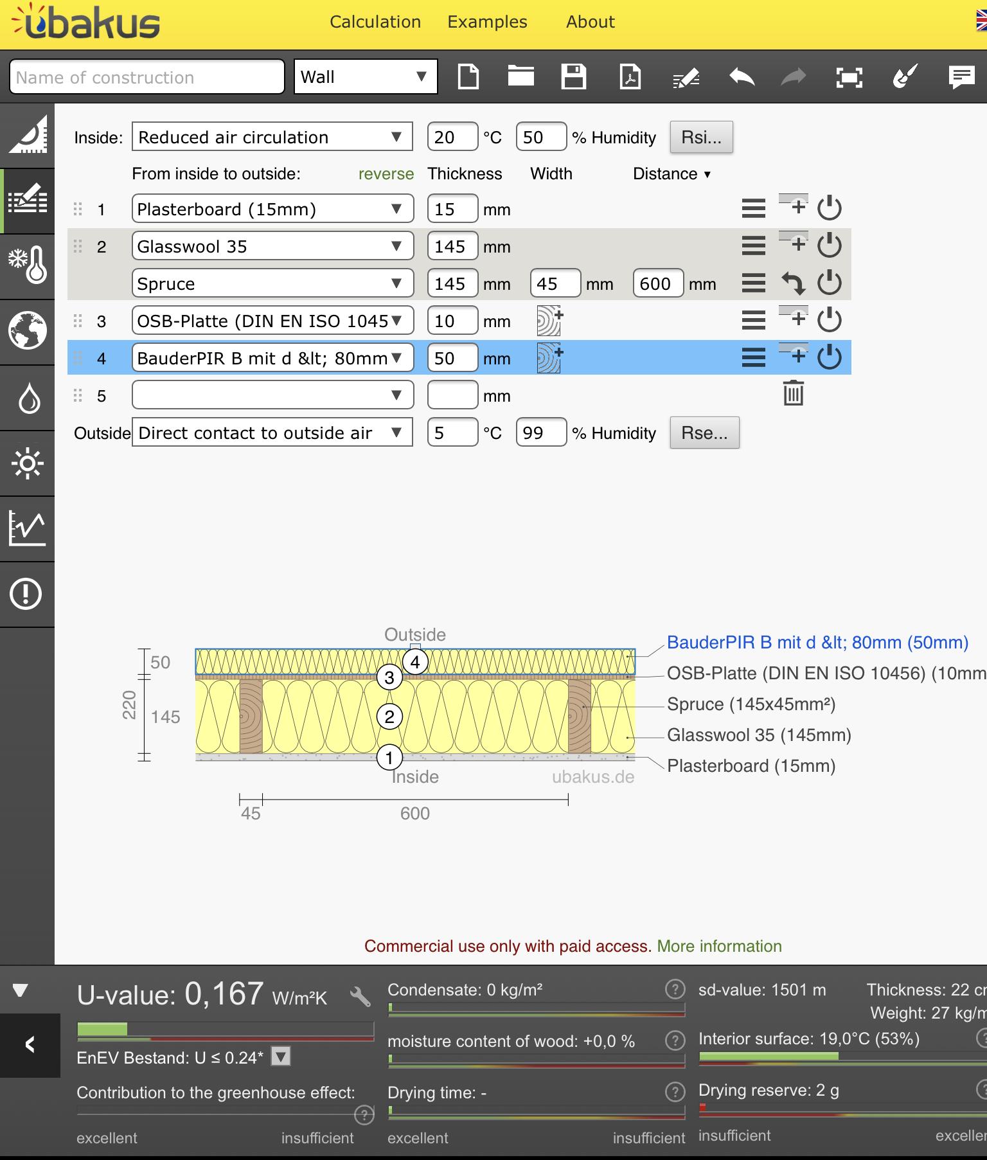The height and width of the screenshot is (1160, 987).
Task: Go to the About menu item
Action: tap(591, 22)
